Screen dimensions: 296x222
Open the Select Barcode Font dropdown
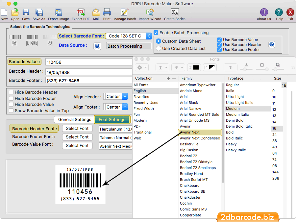pos(129,36)
